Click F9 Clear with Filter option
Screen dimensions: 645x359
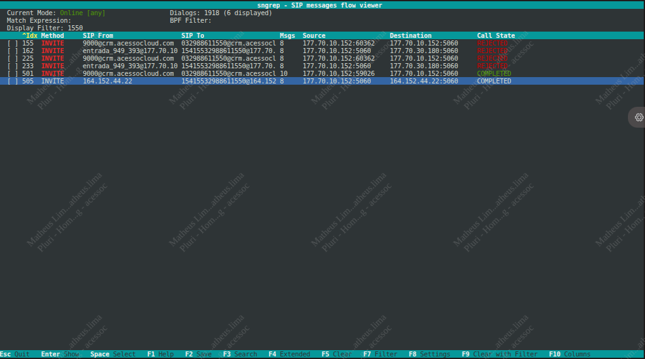499,355
